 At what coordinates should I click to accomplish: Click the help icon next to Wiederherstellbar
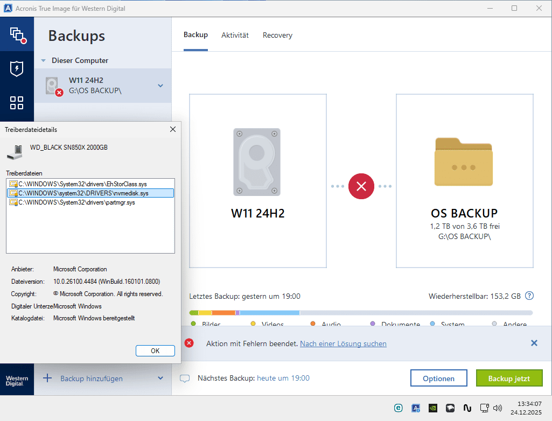529,296
